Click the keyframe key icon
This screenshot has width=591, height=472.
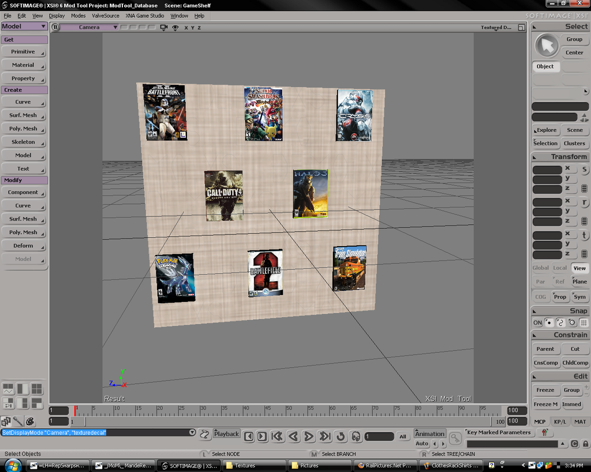coord(455,438)
